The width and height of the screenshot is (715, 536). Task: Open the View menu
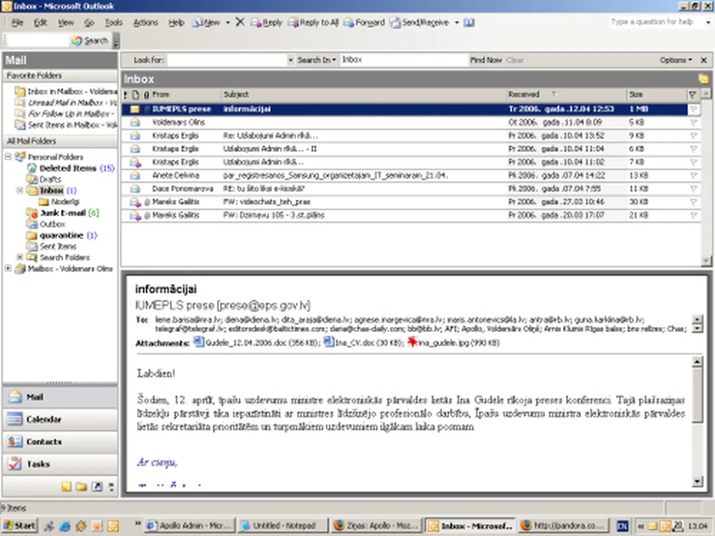[x=65, y=22]
